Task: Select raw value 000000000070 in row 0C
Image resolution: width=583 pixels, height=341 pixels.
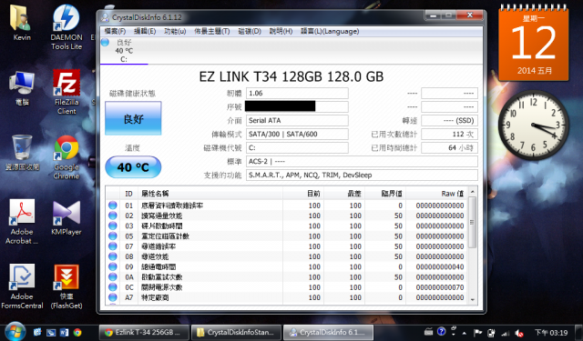Action: [x=440, y=287]
